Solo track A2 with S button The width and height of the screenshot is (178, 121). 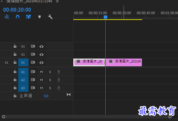50,80
